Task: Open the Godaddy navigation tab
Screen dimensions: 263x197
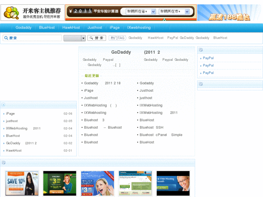Action: (24, 27)
